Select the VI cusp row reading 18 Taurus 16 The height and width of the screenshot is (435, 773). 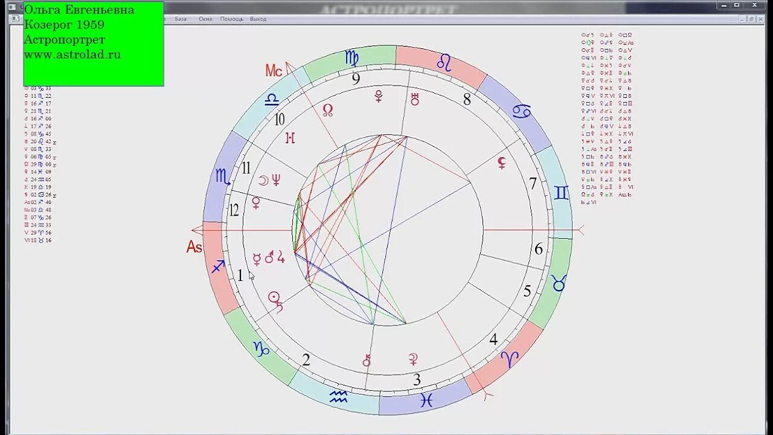click(37, 240)
